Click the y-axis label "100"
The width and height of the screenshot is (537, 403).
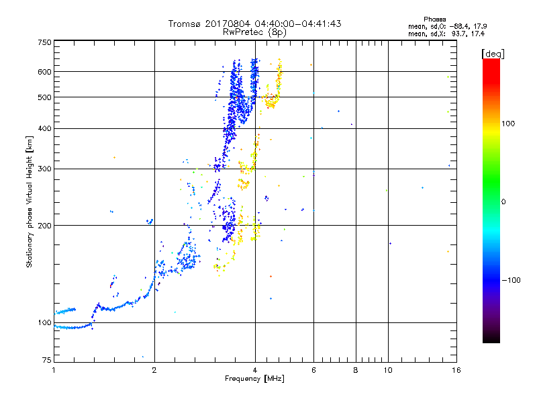click(x=44, y=322)
